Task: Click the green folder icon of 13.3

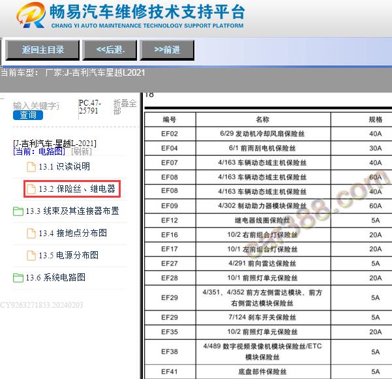Action: (18, 211)
